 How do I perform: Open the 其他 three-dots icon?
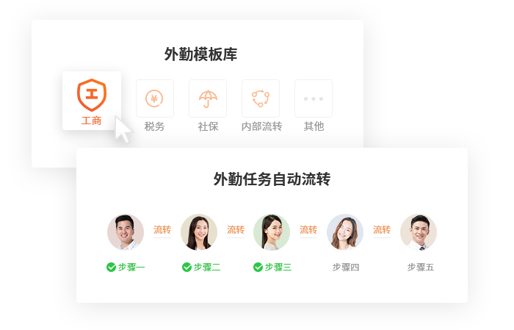(x=314, y=98)
